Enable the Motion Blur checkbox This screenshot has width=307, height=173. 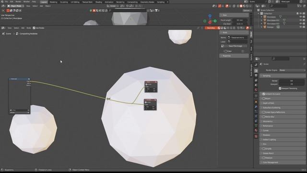coord(264,117)
